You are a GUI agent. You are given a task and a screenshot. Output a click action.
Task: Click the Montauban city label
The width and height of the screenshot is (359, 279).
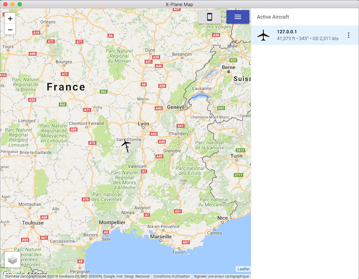30,204
